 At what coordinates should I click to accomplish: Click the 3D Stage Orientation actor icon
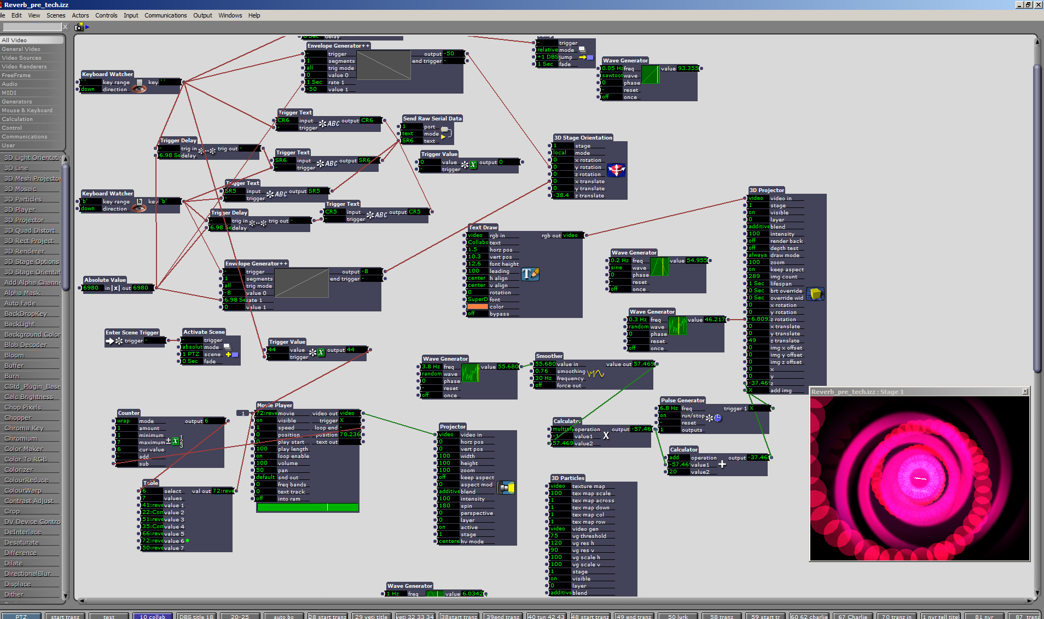pyautogui.click(x=616, y=170)
